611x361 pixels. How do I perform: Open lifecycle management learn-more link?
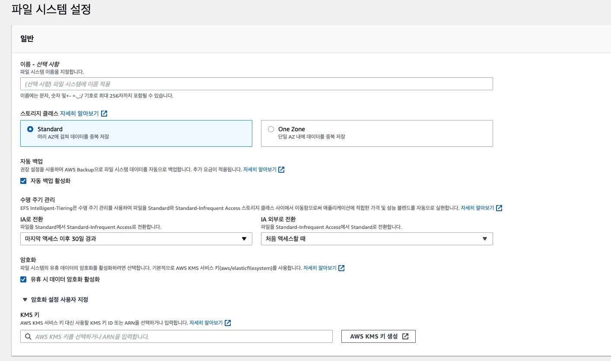click(477, 208)
